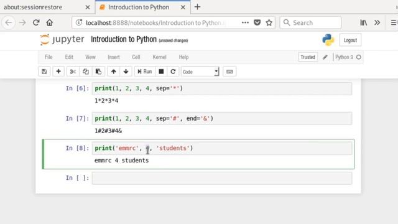Go to the browser home page

point(50,22)
